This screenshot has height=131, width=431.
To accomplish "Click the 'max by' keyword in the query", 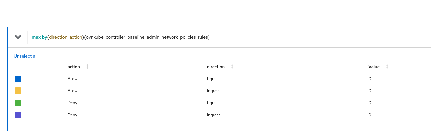I will 39,37.
